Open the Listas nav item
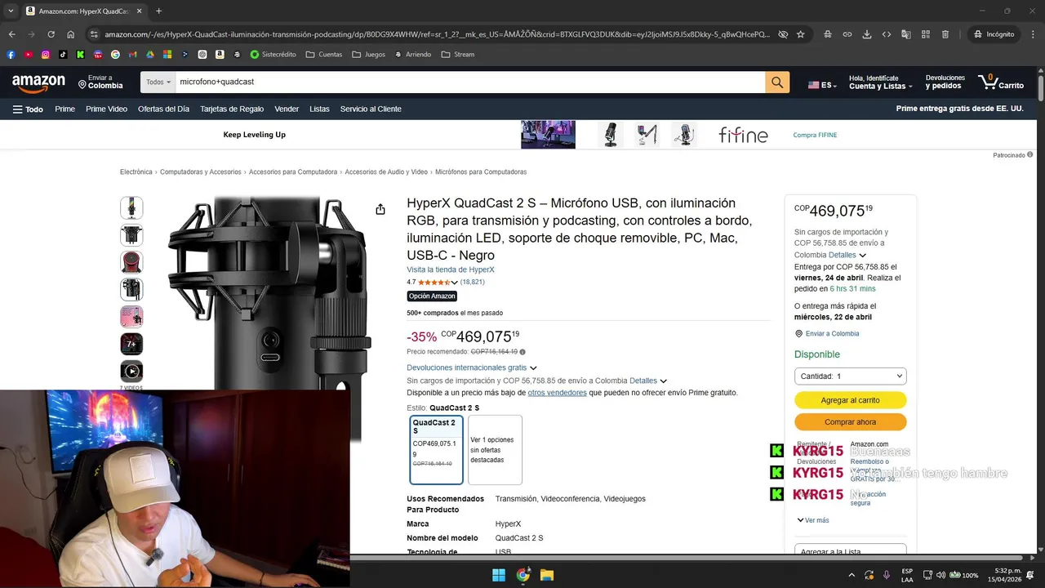 pos(319,109)
